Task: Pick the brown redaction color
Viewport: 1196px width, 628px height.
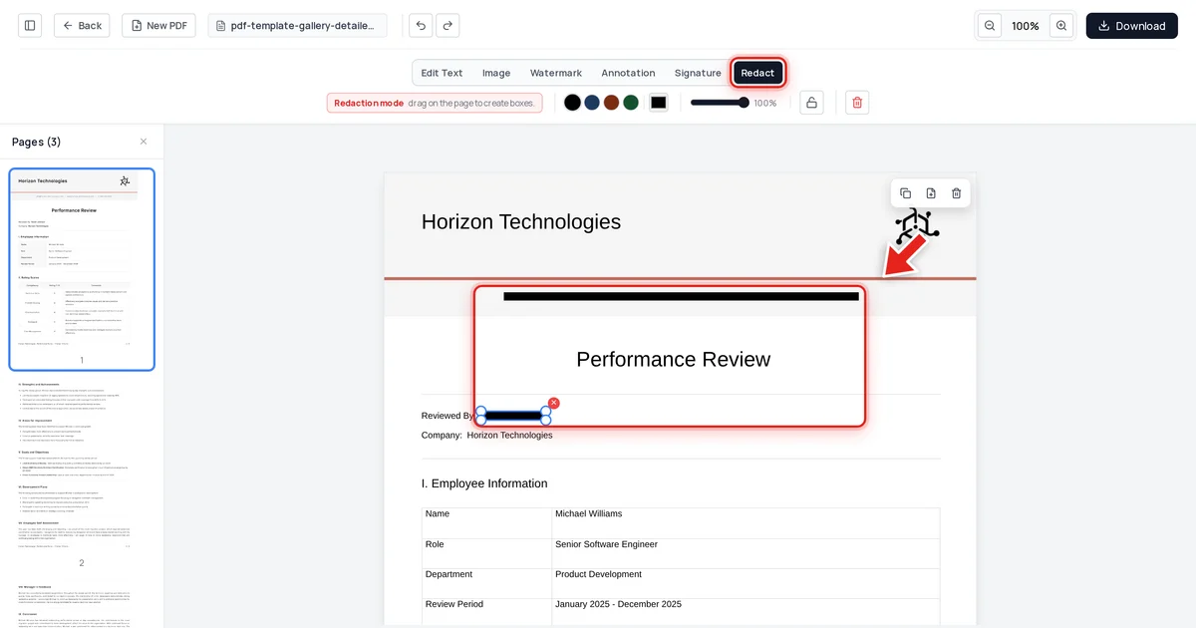Action: coord(611,103)
